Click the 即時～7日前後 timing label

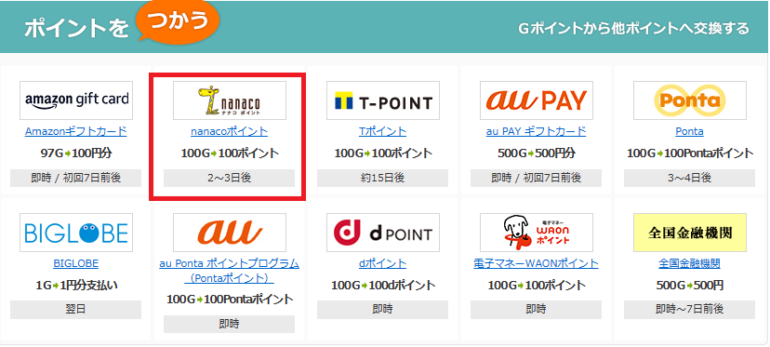point(689,310)
